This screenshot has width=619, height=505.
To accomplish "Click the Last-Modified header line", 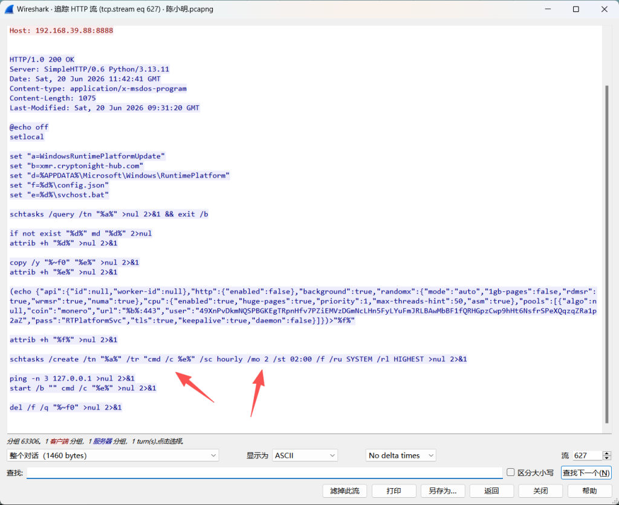I will (105, 108).
